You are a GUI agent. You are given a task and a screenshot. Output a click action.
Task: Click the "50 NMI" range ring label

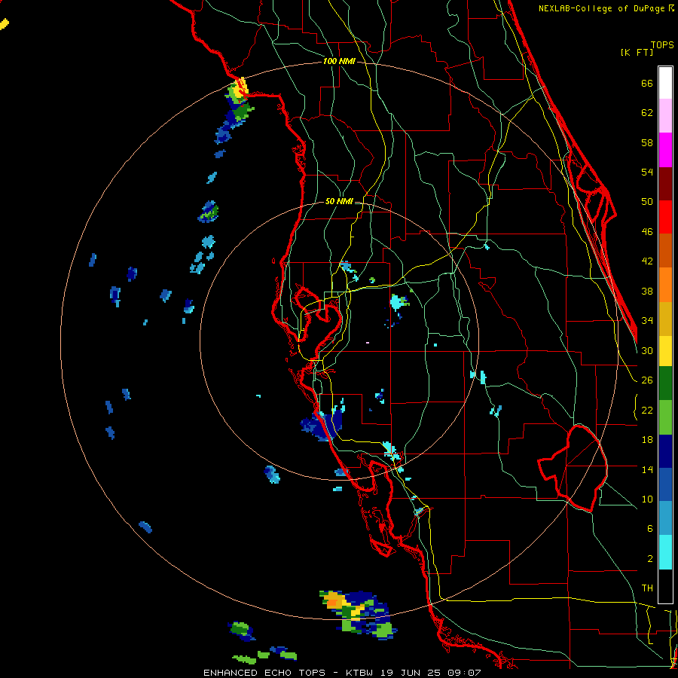[x=339, y=201]
